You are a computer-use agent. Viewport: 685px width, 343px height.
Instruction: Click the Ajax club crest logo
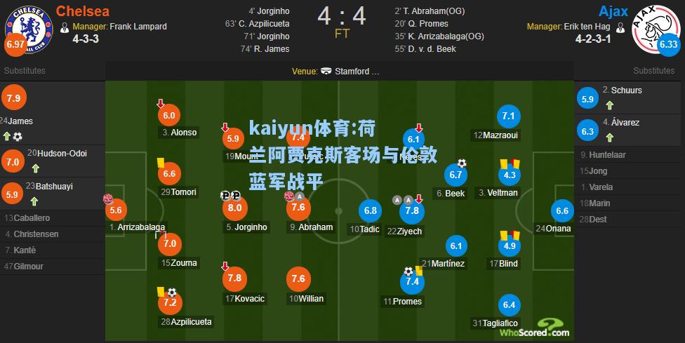656,29
